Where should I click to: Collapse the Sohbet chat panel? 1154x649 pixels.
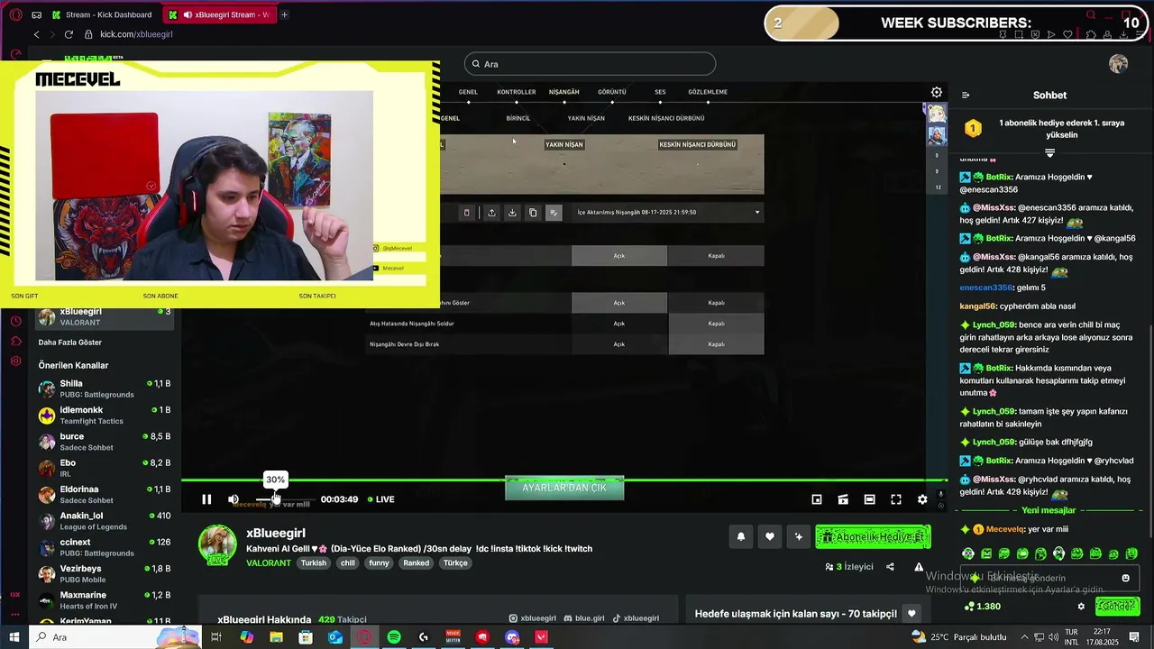point(966,95)
